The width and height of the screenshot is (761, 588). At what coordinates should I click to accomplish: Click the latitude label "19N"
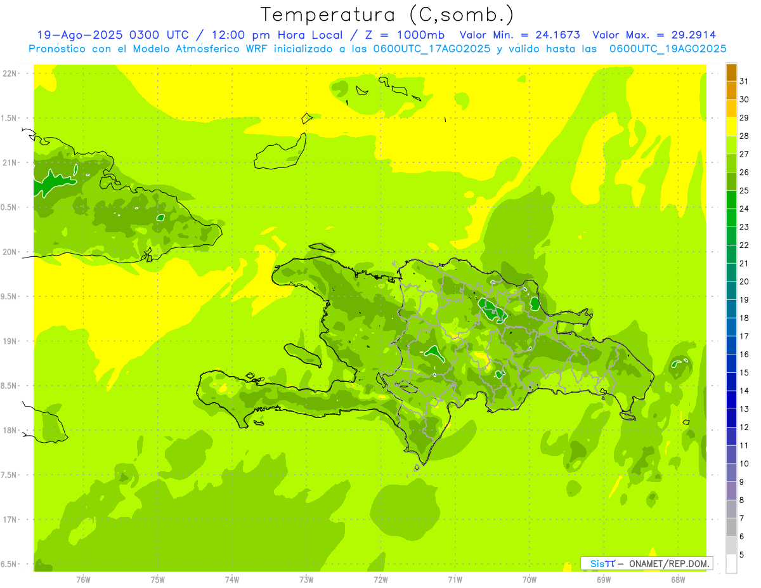click(11, 341)
